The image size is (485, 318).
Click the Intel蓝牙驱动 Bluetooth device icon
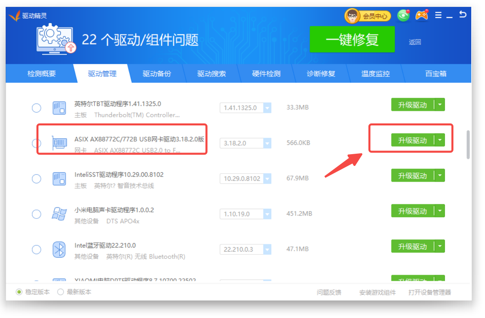coord(59,249)
